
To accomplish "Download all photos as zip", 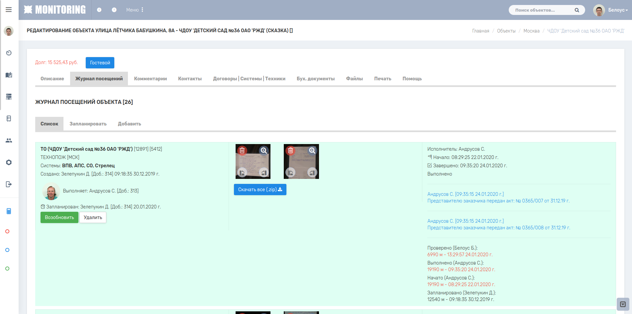I will click(x=260, y=190).
